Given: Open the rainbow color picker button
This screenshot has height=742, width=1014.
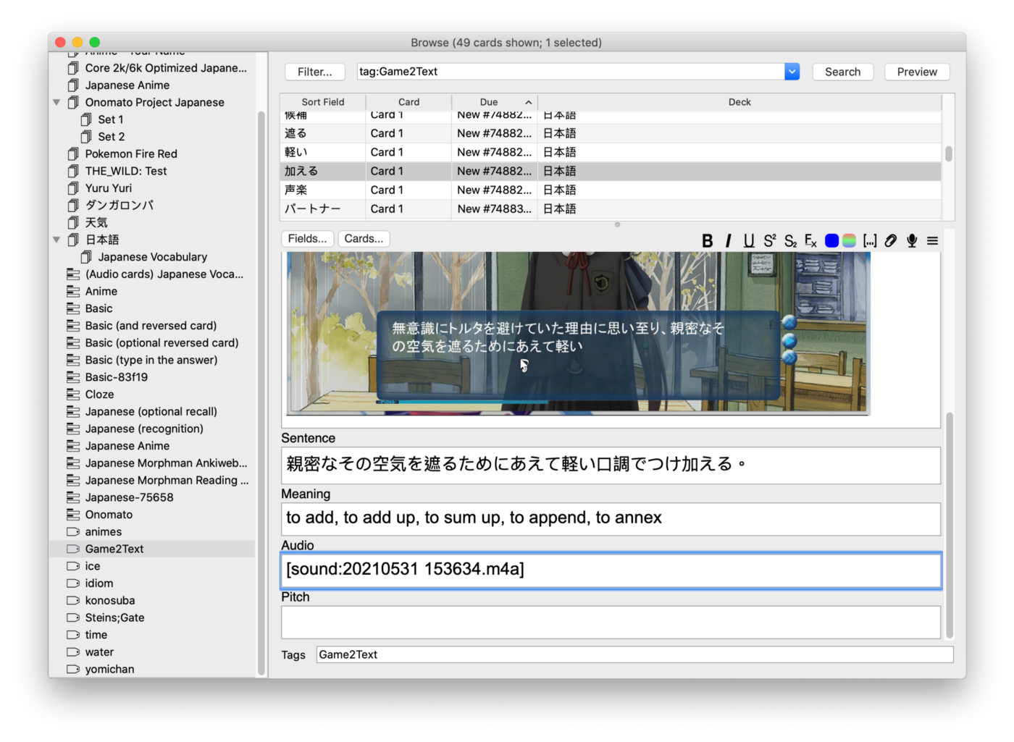Looking at the screenshot, I should point(849,240).
